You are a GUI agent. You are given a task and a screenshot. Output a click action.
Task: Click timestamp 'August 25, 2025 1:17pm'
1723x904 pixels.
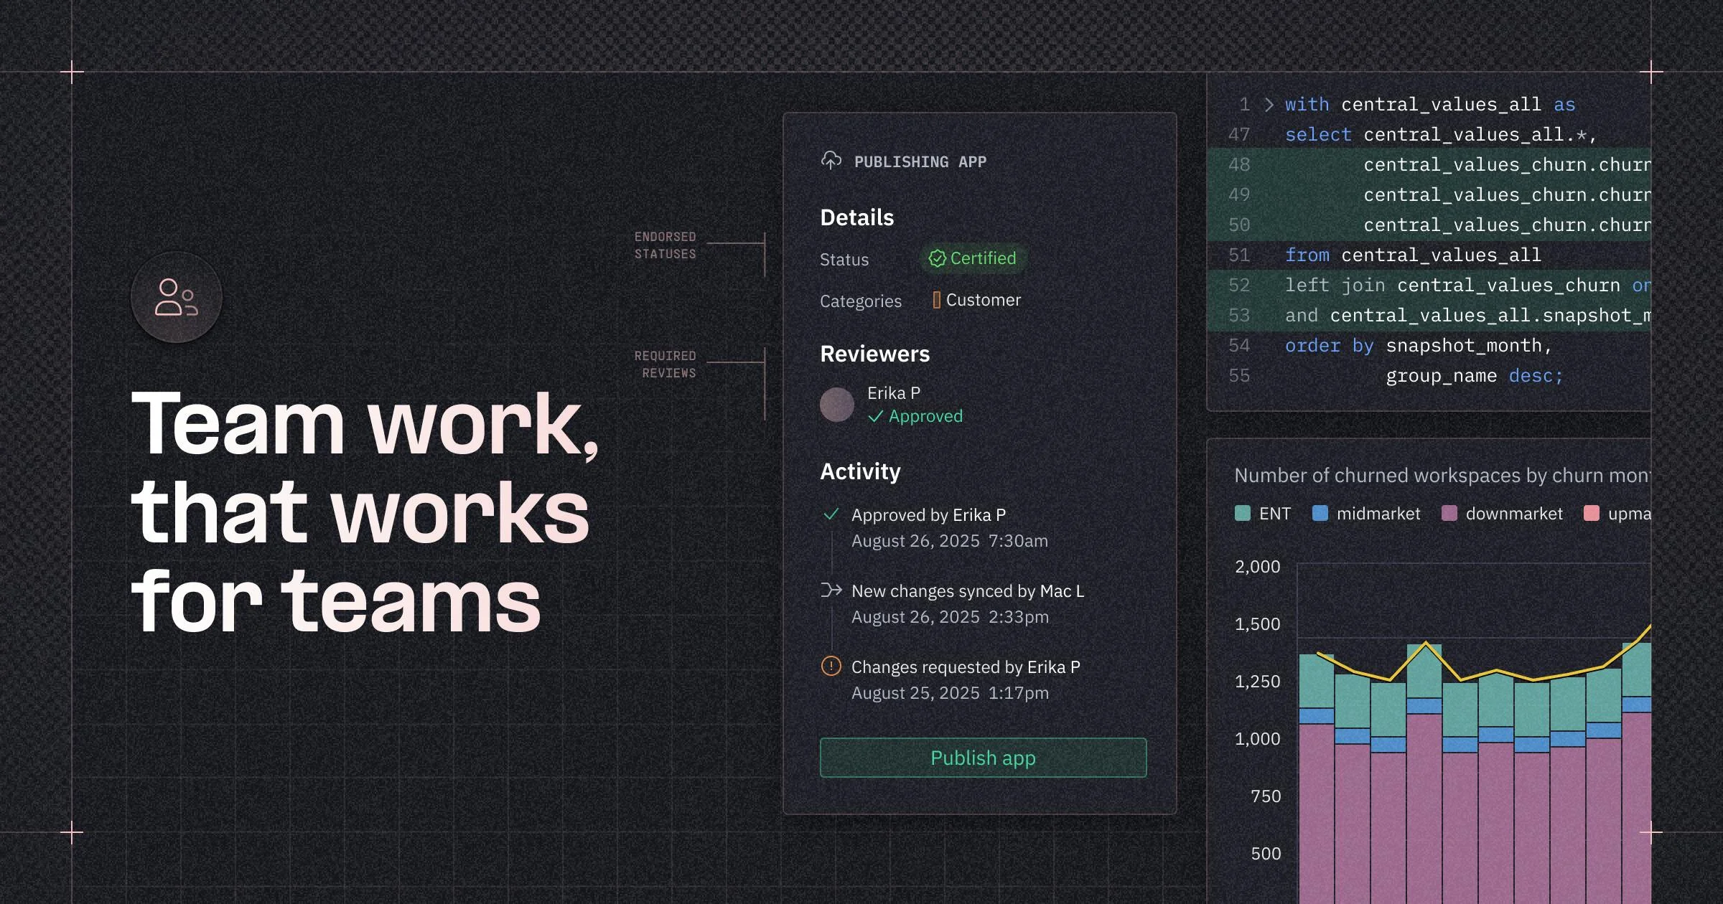(x=950, y=693)
